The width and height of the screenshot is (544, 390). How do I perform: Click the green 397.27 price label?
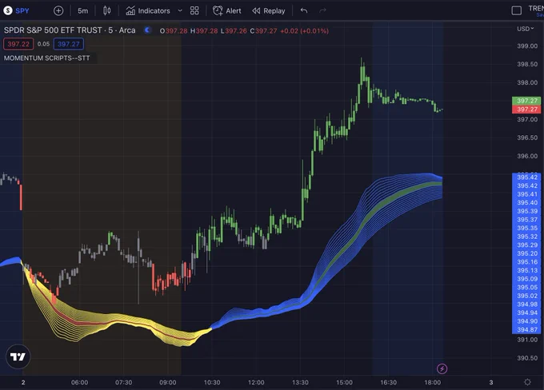tap(526, 101)
